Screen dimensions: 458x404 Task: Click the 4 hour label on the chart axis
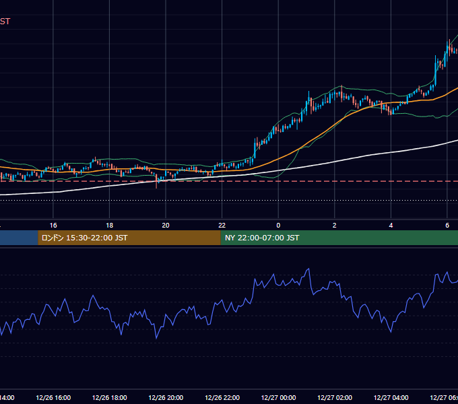(x=391, y=226)
